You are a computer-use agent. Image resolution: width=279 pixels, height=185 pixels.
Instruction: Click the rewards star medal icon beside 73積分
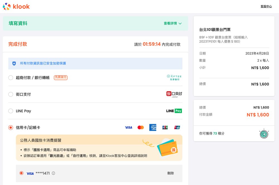point(264,134)
